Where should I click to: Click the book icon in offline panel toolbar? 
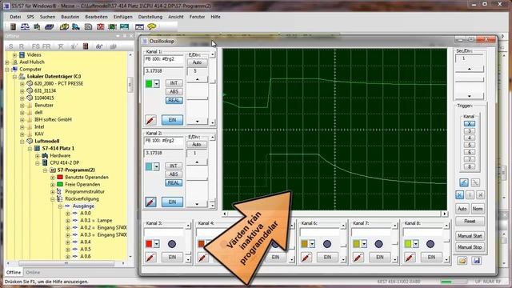click(x=86, y=46)
